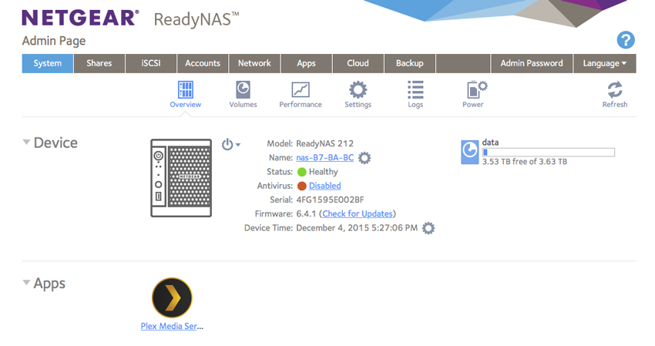655x346 pixels.
Task: Click the Antivirus Disabled link
Action: tap(325, 186)
